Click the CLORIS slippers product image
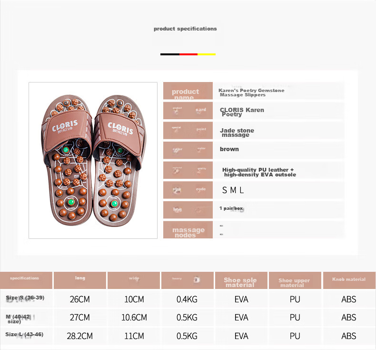376x350 pixels. (x=93, y=161)
